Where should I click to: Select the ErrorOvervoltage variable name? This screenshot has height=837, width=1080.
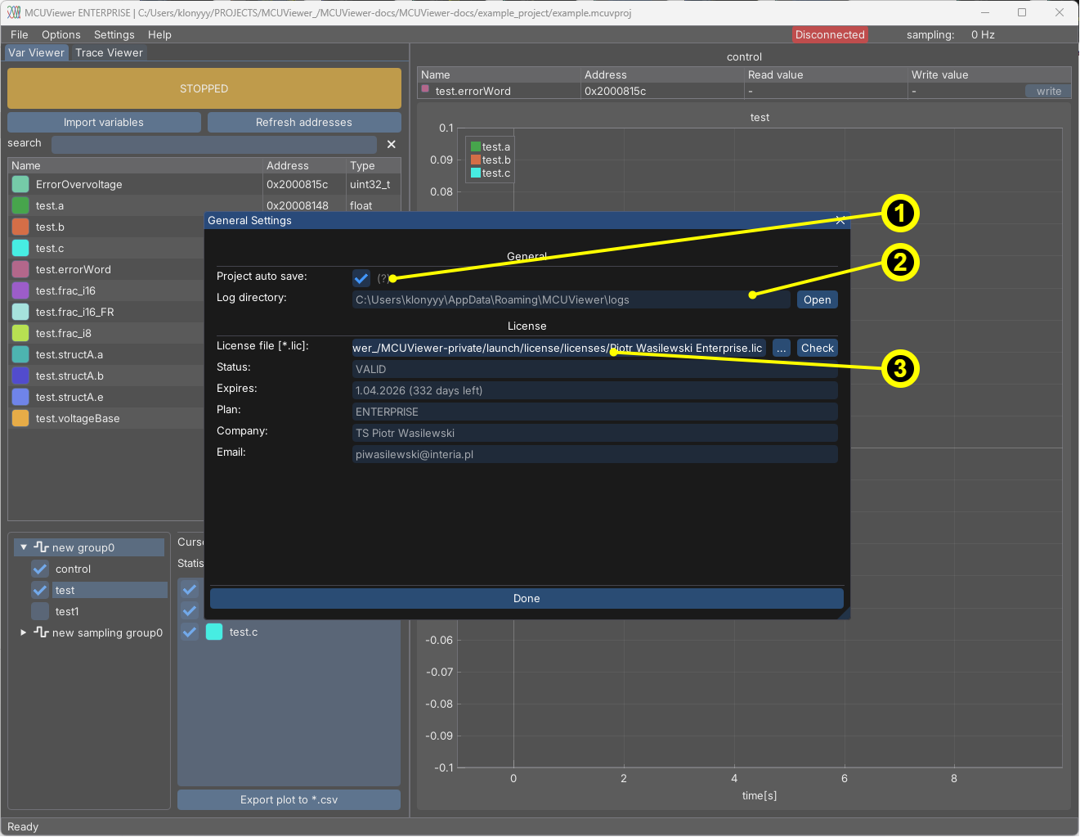pos(79,184)
